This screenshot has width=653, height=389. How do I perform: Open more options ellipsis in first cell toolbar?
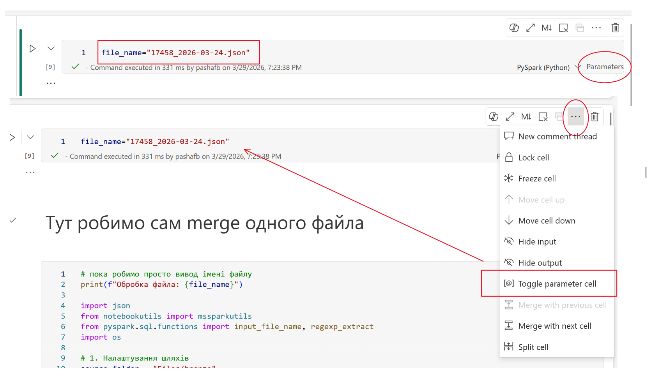point(596,28)
